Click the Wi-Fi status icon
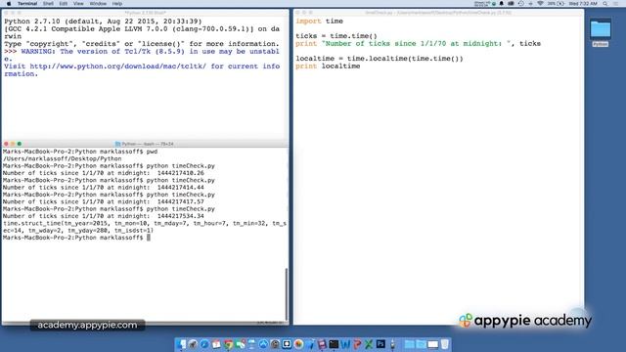Image resolution: width=626 pixels, height=352 pixels. pyautogui.click(x=541, y=4)
